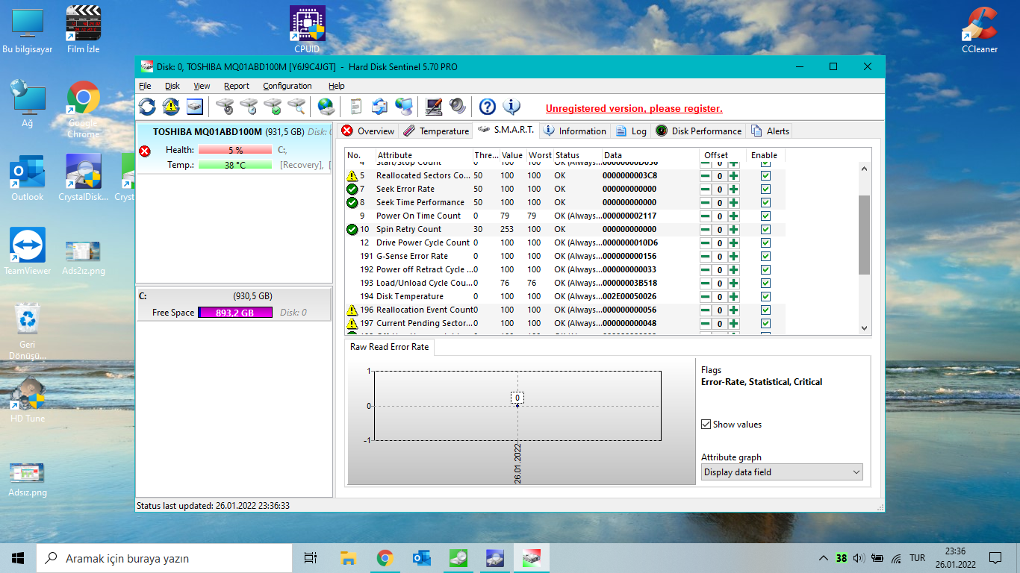Viewport: 1020px width, 573px height.
Task: Click the globe with disk toolbar icon
Action: (326, 107)
